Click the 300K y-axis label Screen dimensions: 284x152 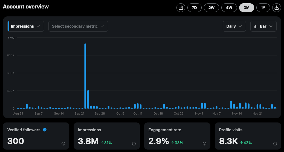[x=11, y=91]
